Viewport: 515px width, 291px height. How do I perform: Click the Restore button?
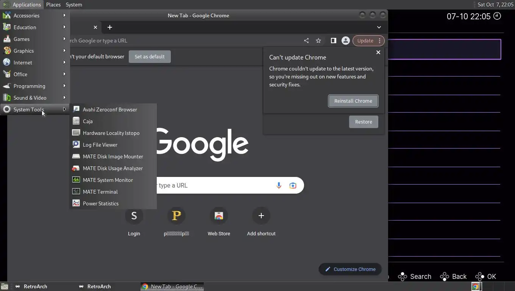pyautogui.click(x=364, y=122)
